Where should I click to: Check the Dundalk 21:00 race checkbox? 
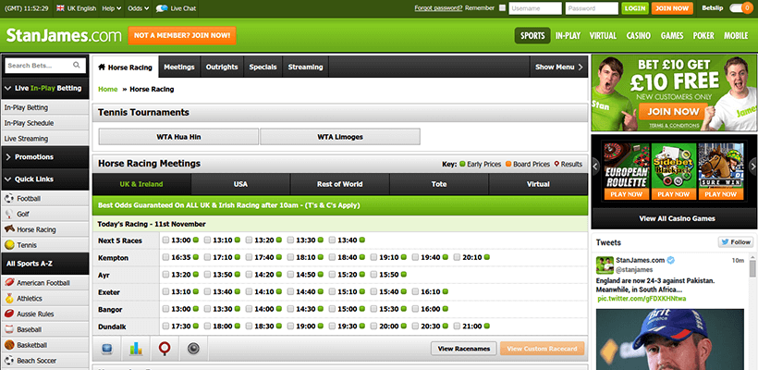point(457,326)
